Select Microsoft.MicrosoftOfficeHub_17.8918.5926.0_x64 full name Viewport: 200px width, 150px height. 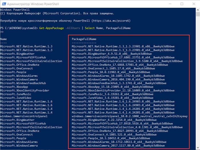click(122, 124)
